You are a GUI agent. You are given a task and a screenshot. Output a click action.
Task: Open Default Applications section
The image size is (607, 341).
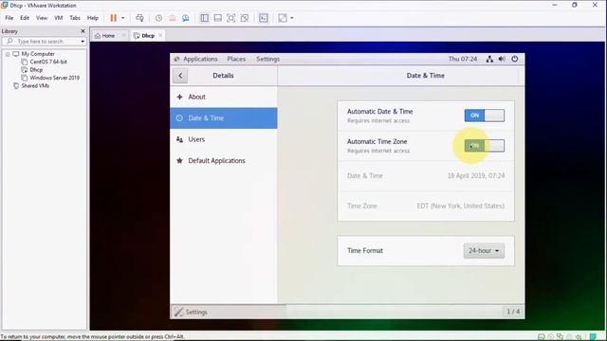[x=224, y=160]
